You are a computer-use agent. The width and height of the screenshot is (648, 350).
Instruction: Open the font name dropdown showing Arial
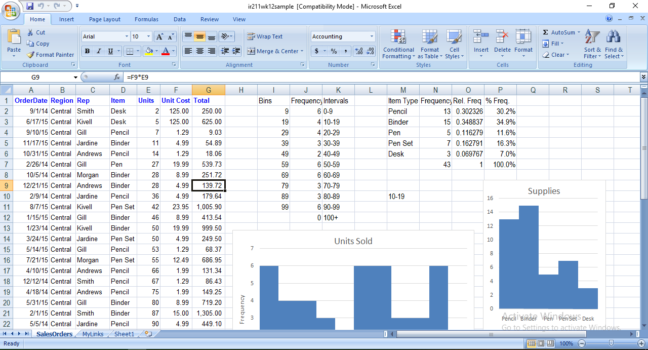[x=127, y=36]
